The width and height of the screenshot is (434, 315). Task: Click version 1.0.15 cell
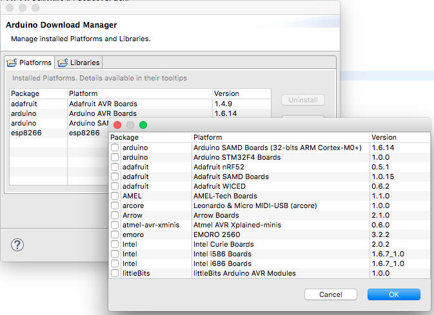pyautogui.click(x=383, y=177)
